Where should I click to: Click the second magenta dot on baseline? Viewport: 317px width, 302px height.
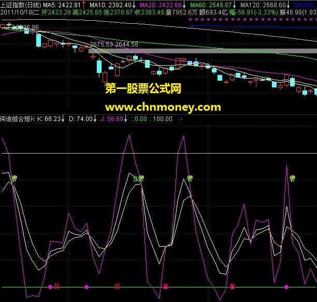point(87,286)
